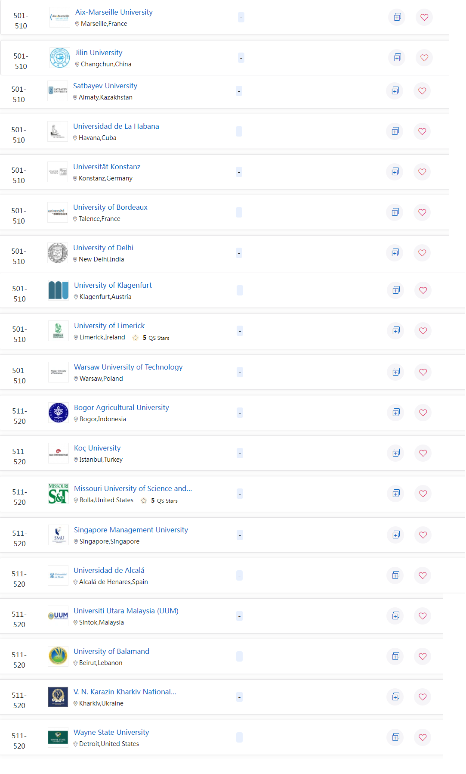466x774 pixels.
Task: Add Jilin University to comparison list
Action: pyautogui.click(x=397, y=58)
